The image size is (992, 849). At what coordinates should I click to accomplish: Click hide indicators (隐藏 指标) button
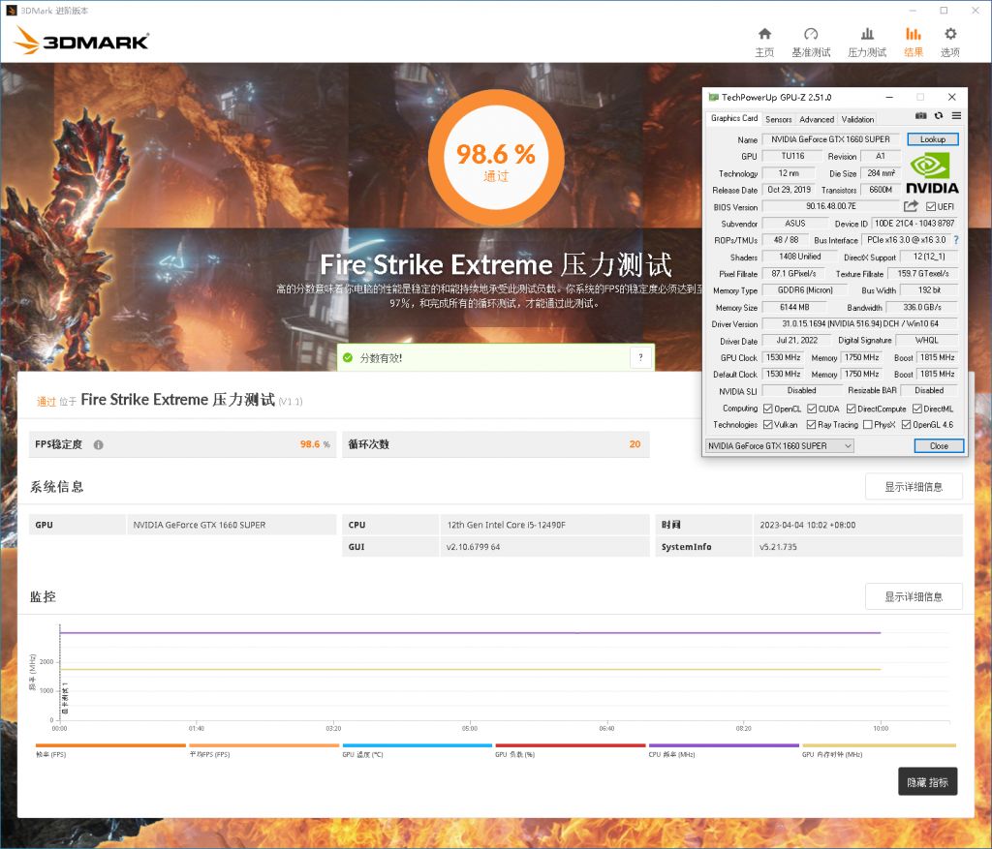click(x=927, y=782)
